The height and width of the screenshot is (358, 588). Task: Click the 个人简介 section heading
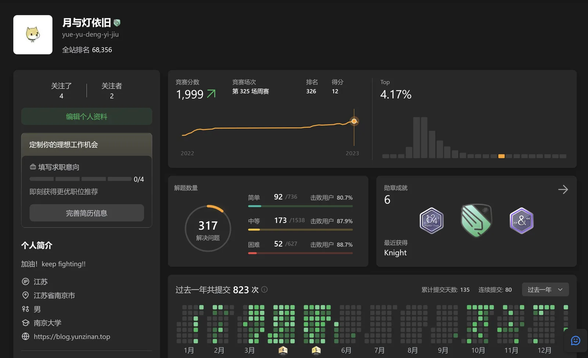37,245
